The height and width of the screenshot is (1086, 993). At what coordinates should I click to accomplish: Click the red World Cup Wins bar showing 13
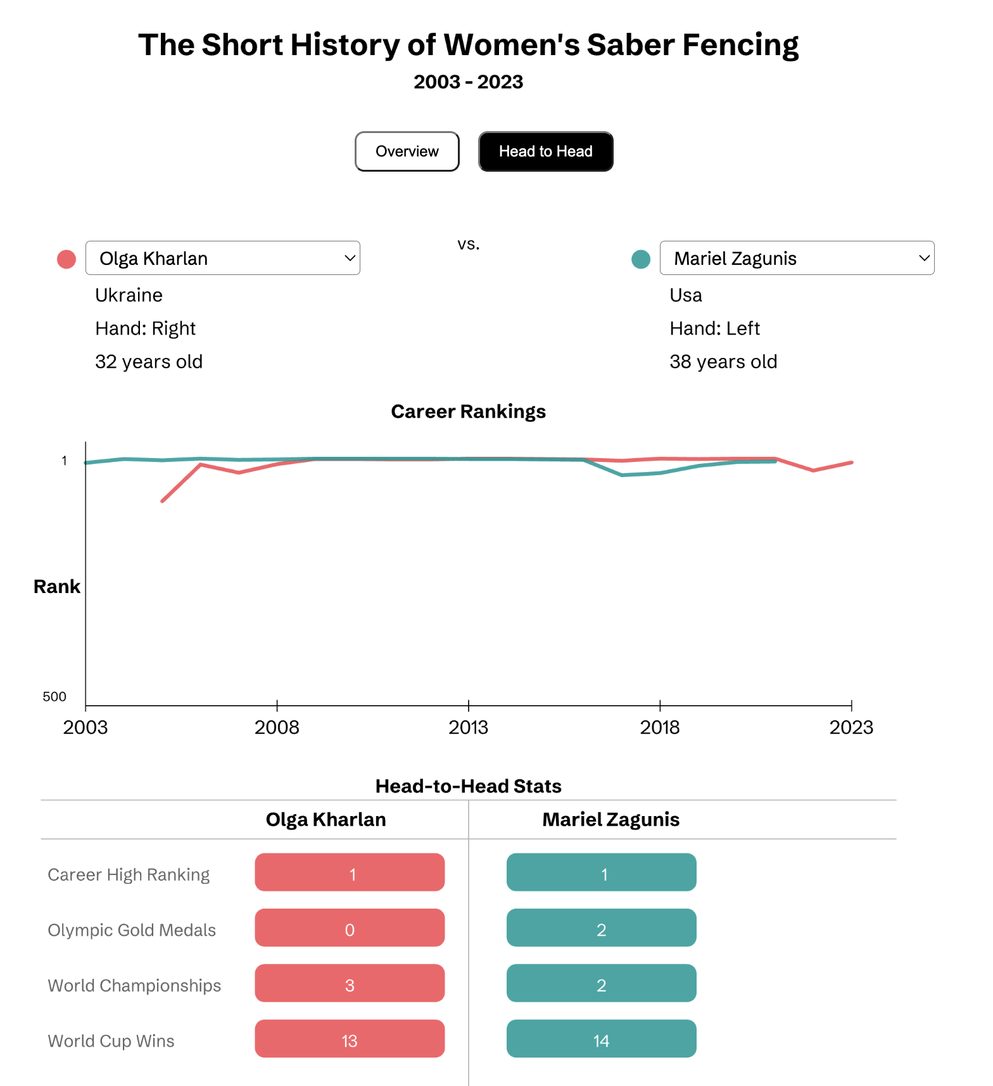point(350,1038)
